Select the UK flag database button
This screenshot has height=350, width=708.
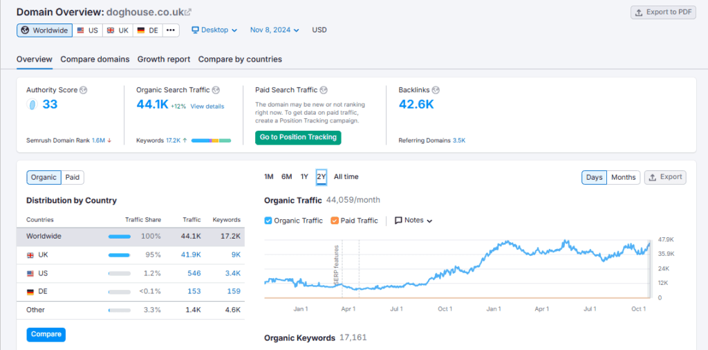point(118,30)
